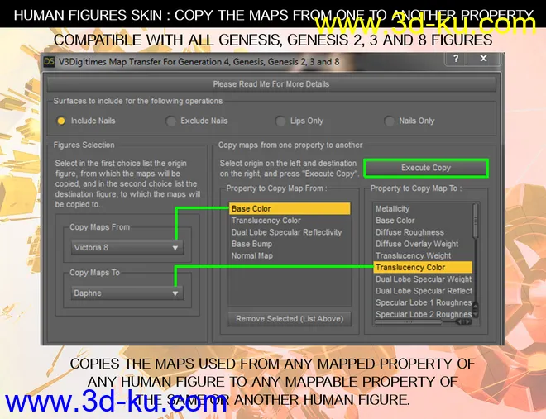Choose the Exclude Nails radio option
This screenshot has width=546, height=419.
point(171,121)
